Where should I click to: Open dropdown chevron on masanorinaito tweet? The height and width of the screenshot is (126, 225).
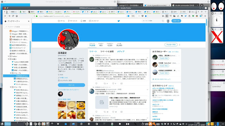(x=147, y=90)
